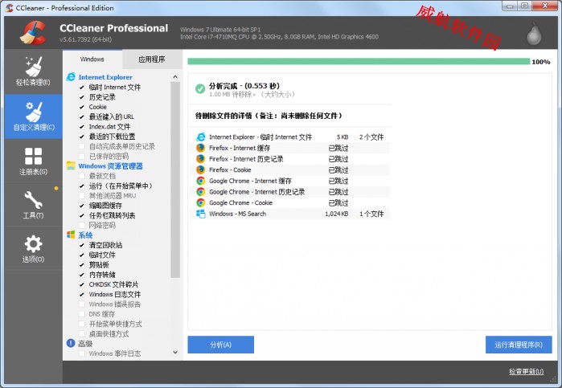Viewport: 562px width, 388px height.
Task: Click 系统 Windows flag icon
Action: pos(71,235)
